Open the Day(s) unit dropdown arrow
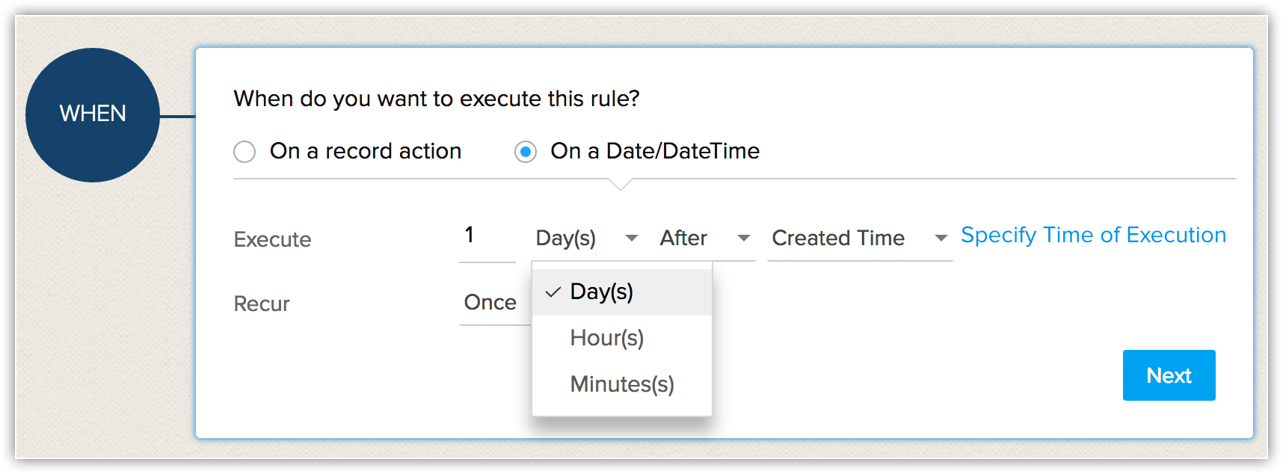The image size is (1283, 474). point(632,238)
